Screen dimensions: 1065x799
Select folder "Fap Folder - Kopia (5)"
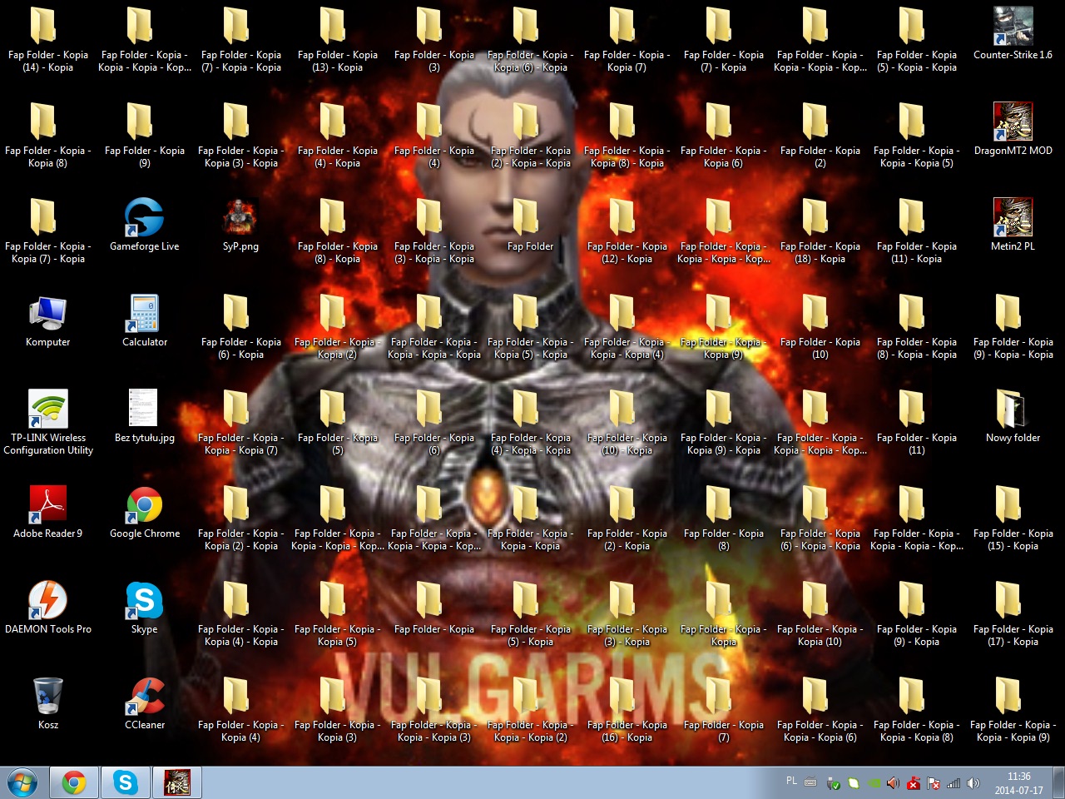[x=337, y=422]
